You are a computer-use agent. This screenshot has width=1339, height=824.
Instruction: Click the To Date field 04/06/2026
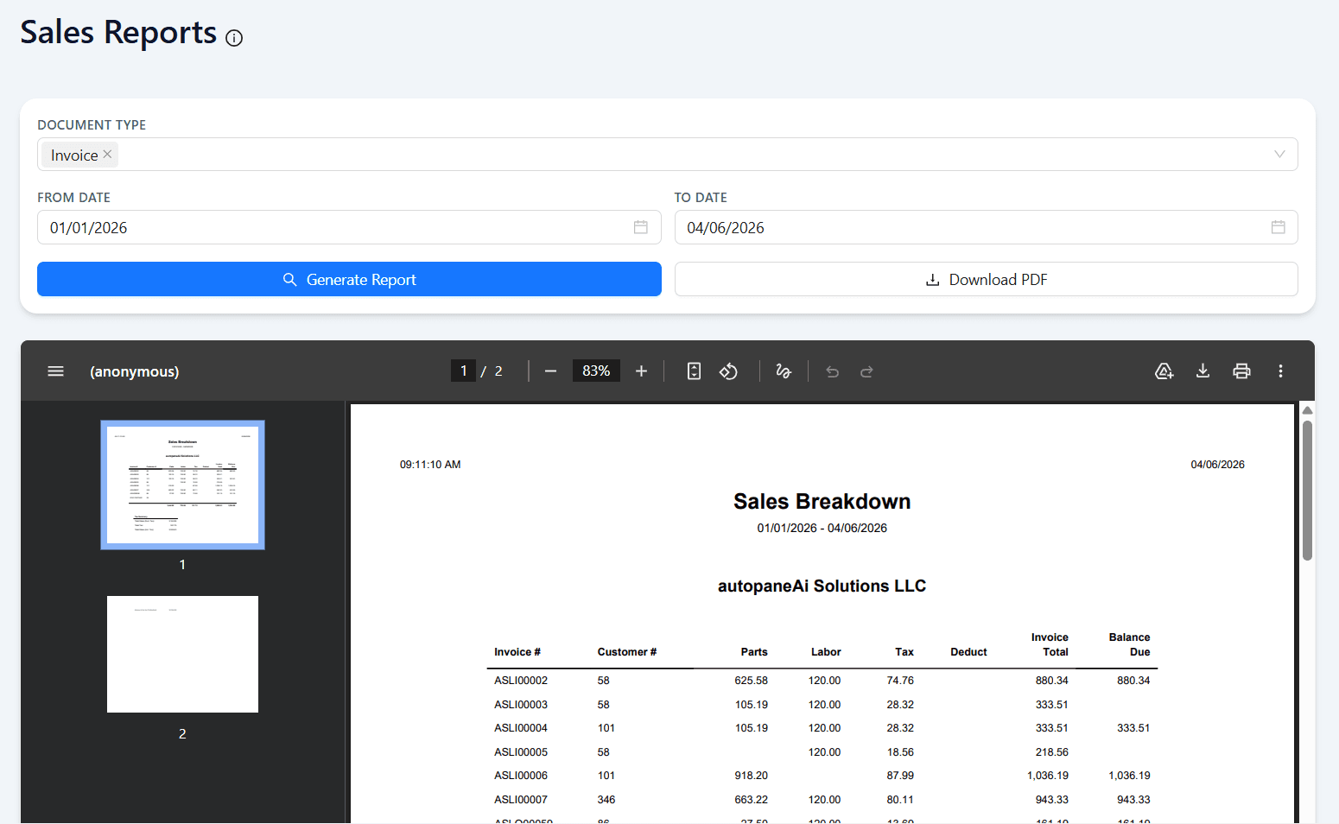(986, 227)
